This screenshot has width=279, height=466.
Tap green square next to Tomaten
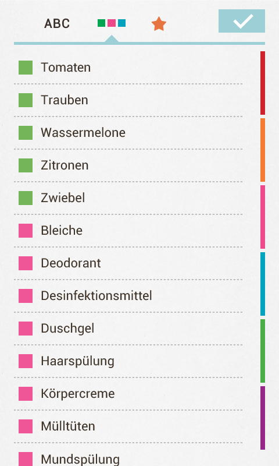[26, 68]
